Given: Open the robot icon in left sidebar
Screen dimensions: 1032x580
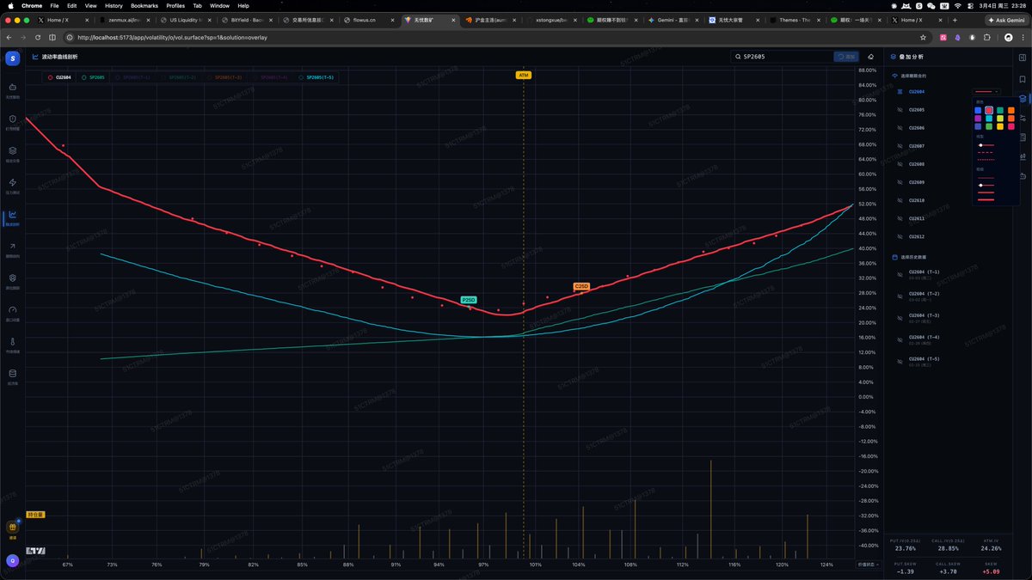Looking at the screenshot, I should point(12,87).
